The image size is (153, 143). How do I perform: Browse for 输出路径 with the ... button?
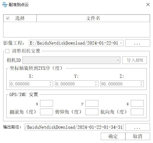(138, 127)
